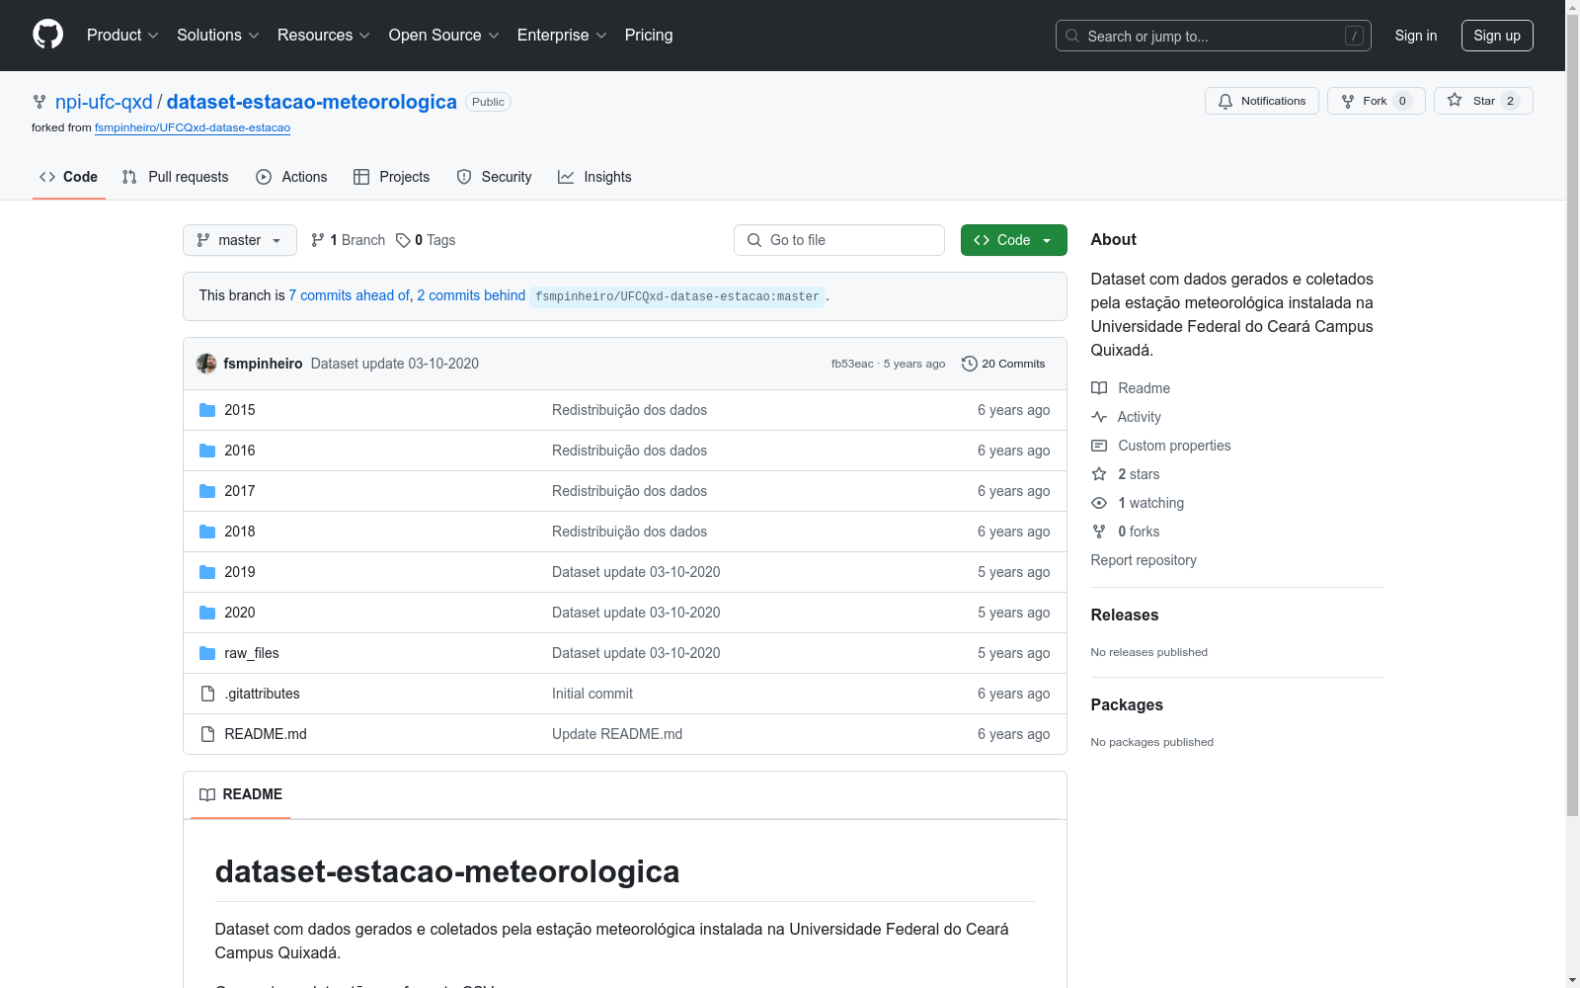The width and height of the screenshot is (1580, 988).
Task: Click the Releases heading link
Action: coord(1125,615)
